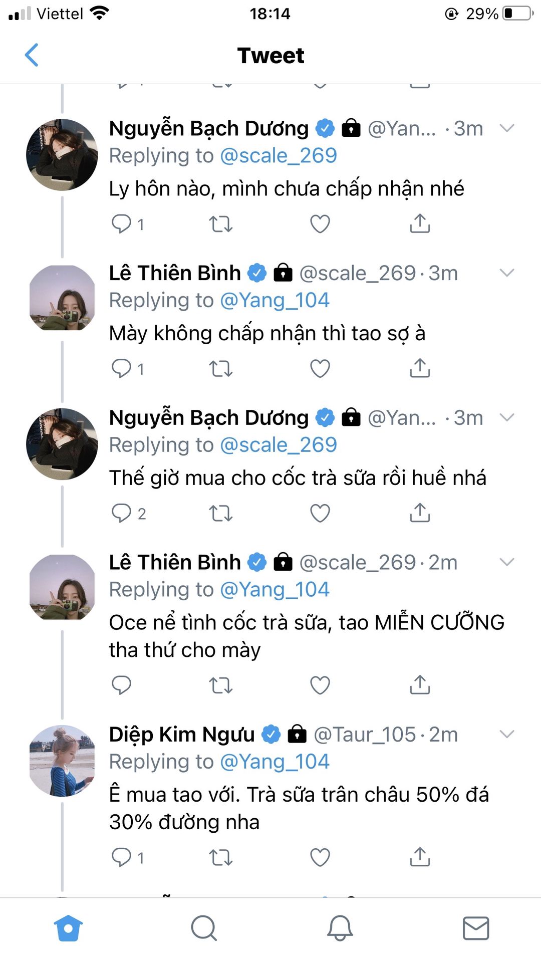
Task: Share Diệp Kim Ngưu's trà sữa tweet
Action: 420,857
